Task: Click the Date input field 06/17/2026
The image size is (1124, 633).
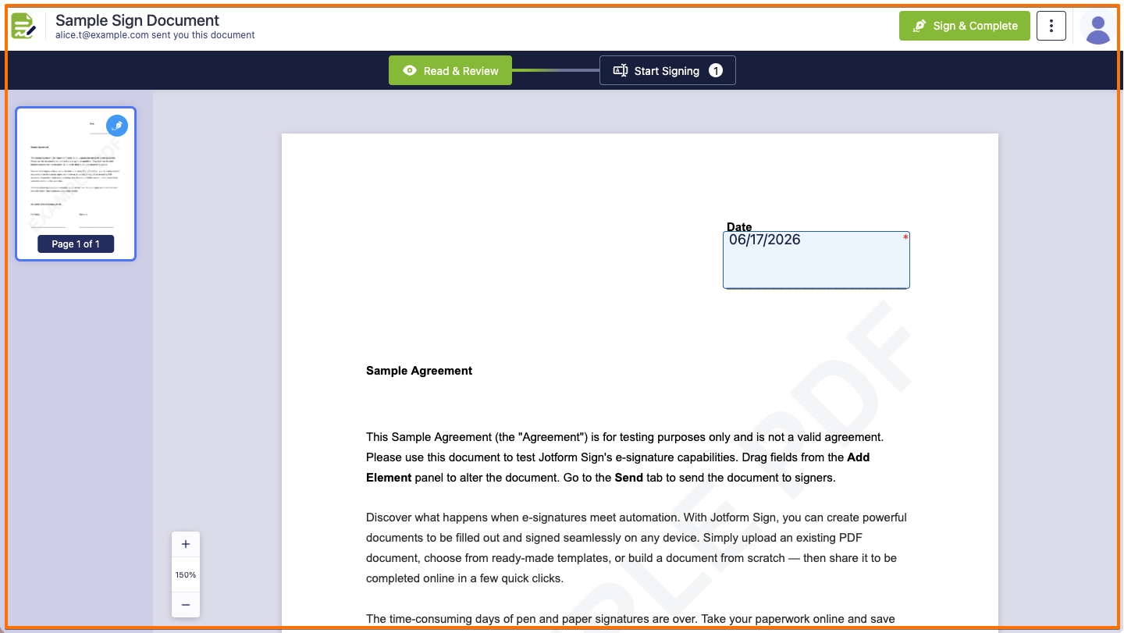Action: coord(816,260)
